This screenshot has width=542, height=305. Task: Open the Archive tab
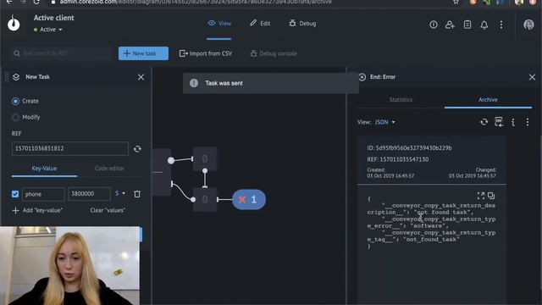488,100
